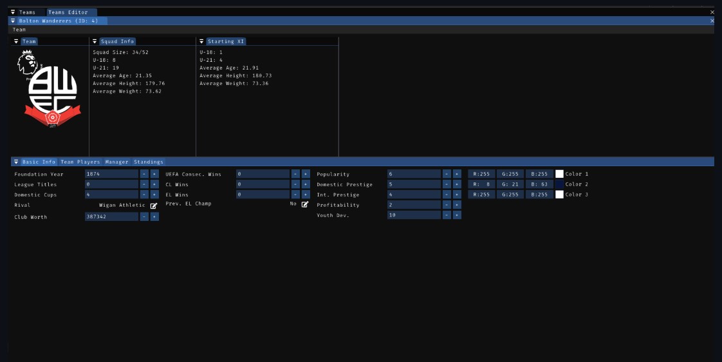This screenshot has height=362, width=722.
Task: Collapse the Bolton Wanderers window header
Action: tap(13, 21)
